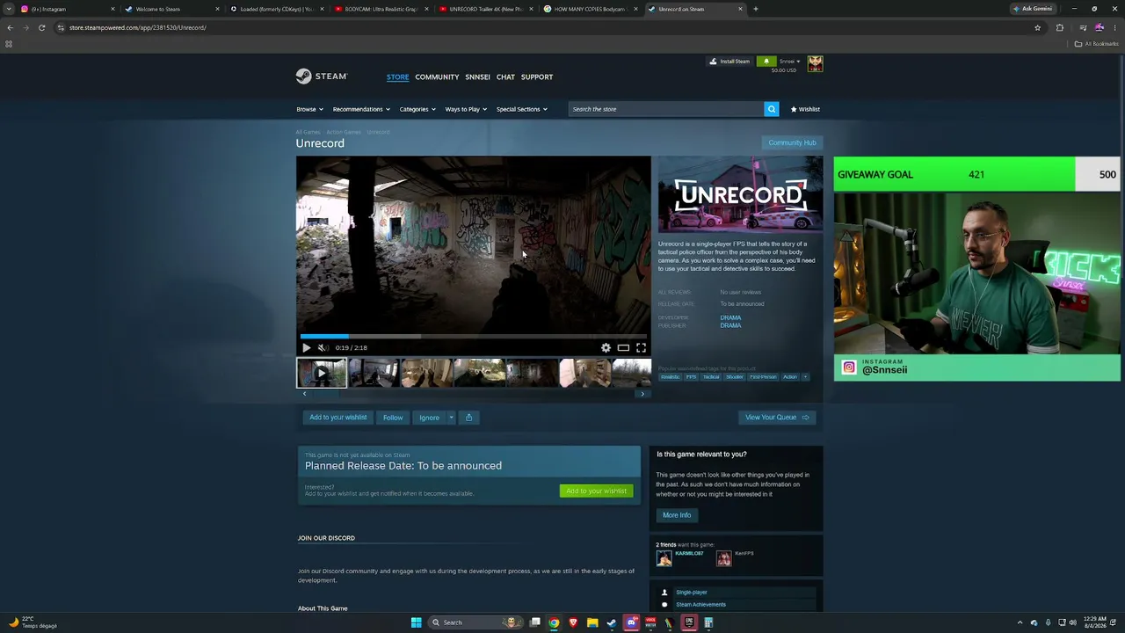This screenshot has width=1125, height=633.
Task: Open the Steam Achievements link
Action: pos(700,605)
